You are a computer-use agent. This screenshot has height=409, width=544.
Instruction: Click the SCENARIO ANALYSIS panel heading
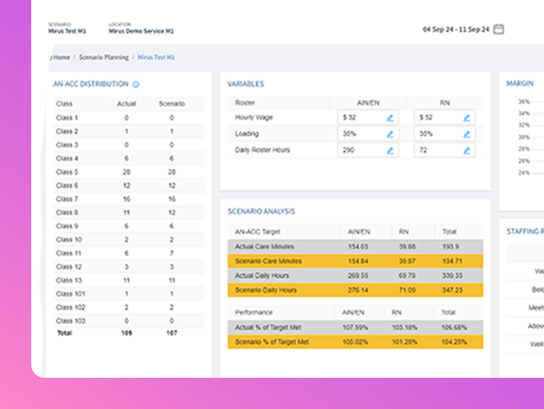coord(261,211)
